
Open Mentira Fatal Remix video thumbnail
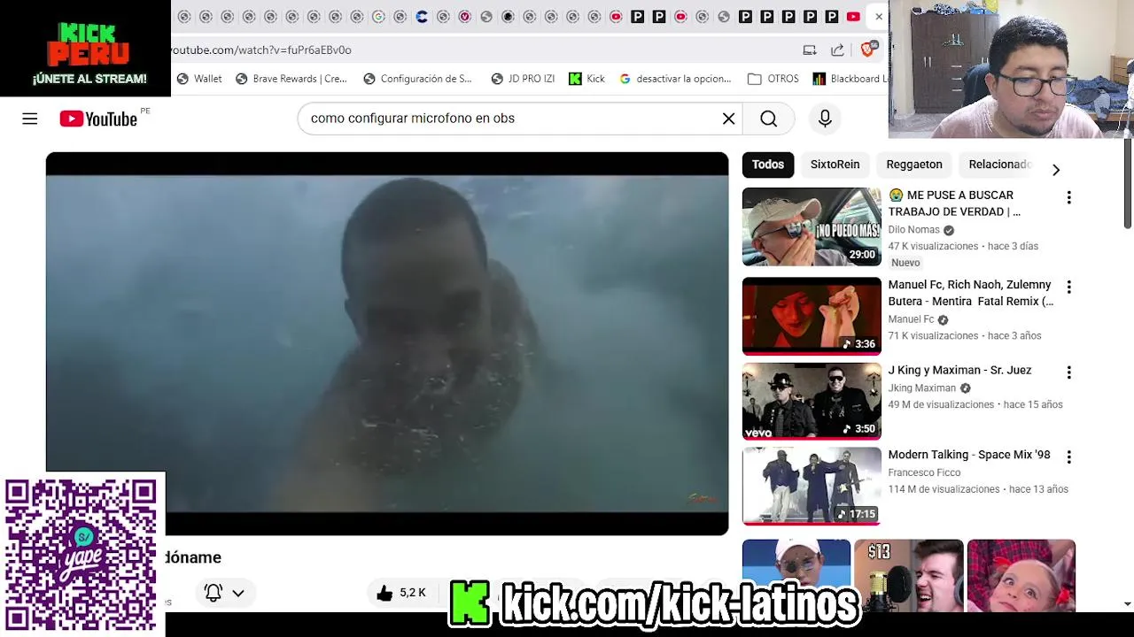(x=812, y=316)
